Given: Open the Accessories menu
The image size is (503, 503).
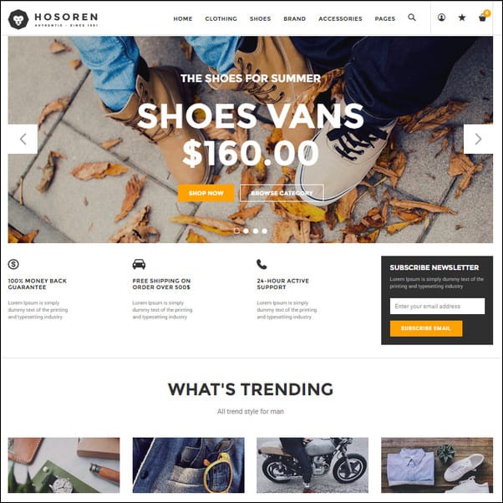Looking at the screenshot, I should [340, 19].
